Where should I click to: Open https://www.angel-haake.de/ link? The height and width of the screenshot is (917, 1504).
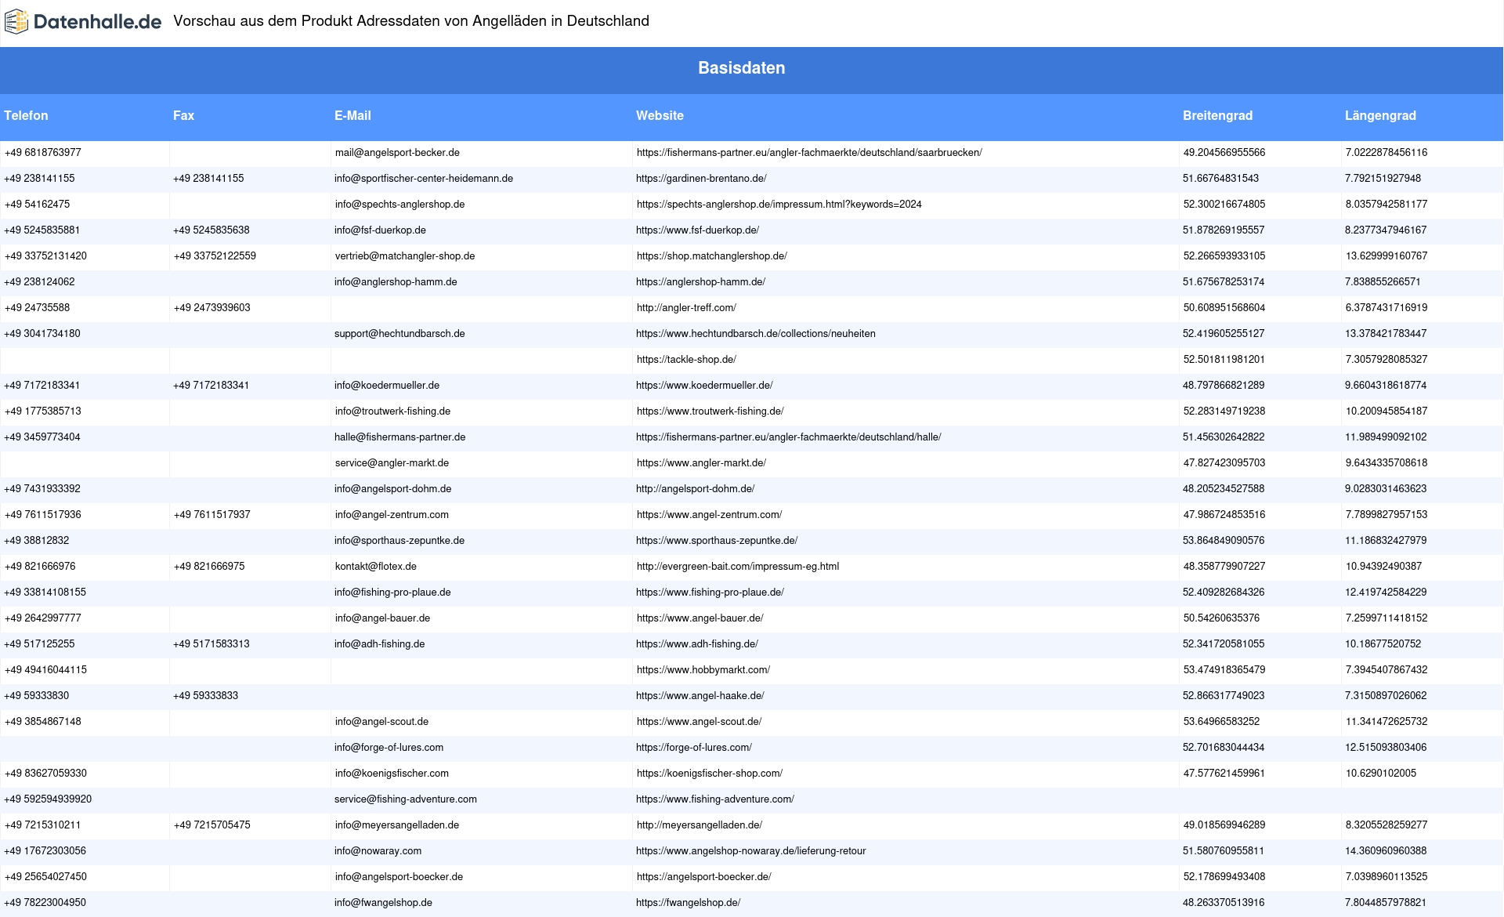tap(700, 696)
